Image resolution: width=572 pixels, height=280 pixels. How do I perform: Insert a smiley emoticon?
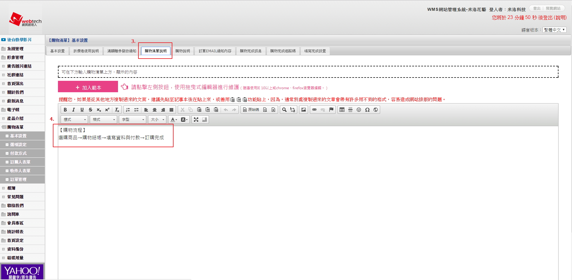(x=359, y=110)
